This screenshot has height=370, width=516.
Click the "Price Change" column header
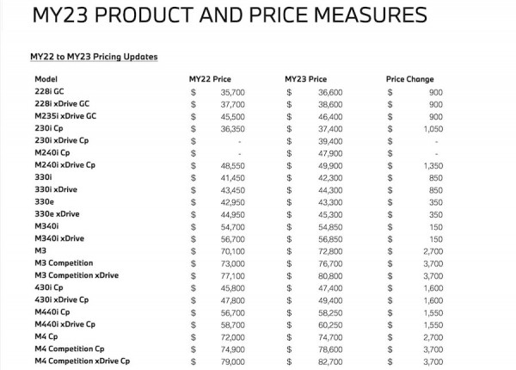(410, 79)
